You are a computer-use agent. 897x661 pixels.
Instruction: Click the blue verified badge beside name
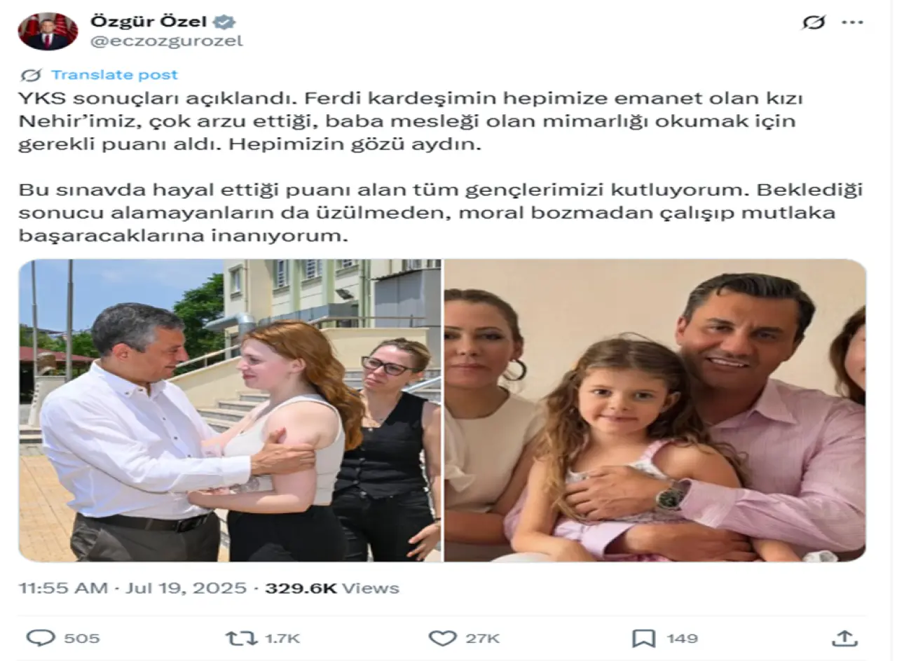224,22
